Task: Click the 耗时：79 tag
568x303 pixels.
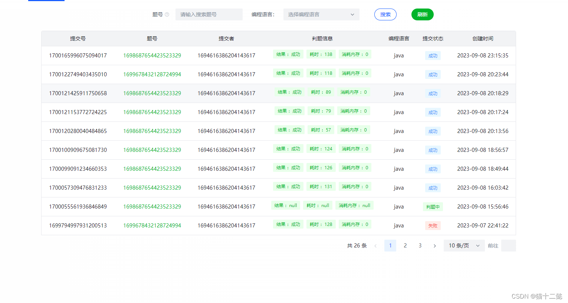Action: 321,111
